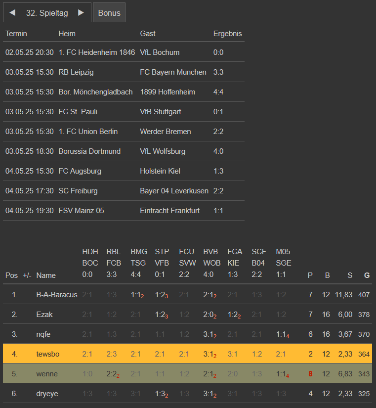376x408 pixels.
Task: Sort table by the P column
Action: point(310,275)
